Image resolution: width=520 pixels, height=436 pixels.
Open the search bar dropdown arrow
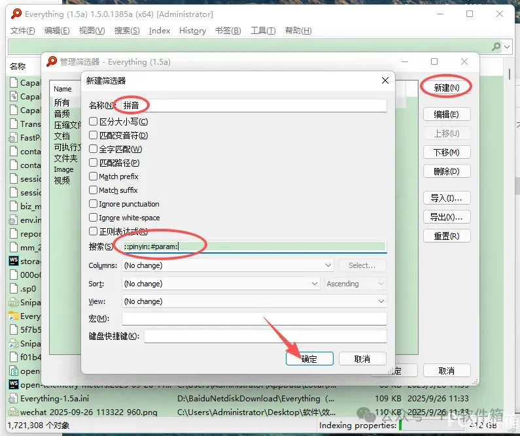click(x=507, y=46)
